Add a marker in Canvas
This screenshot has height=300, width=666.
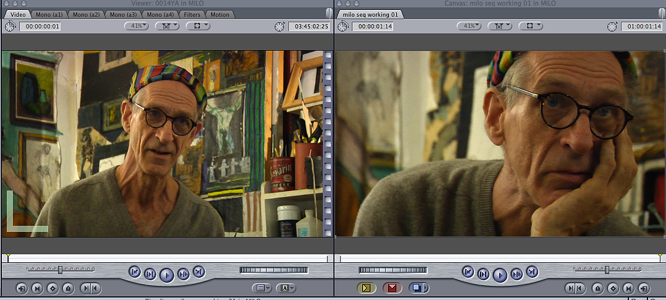click(x=598, y=288)
